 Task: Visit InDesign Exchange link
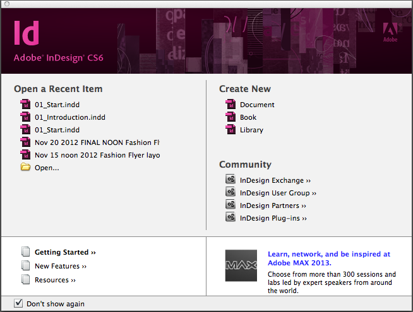coord(275,180)
